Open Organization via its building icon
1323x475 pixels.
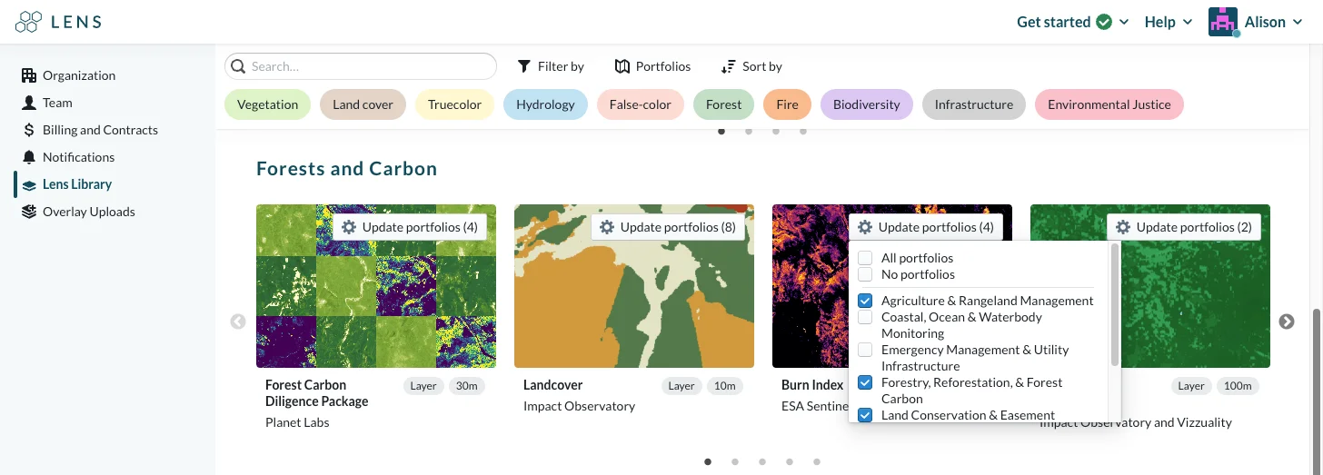click(29, 75)
